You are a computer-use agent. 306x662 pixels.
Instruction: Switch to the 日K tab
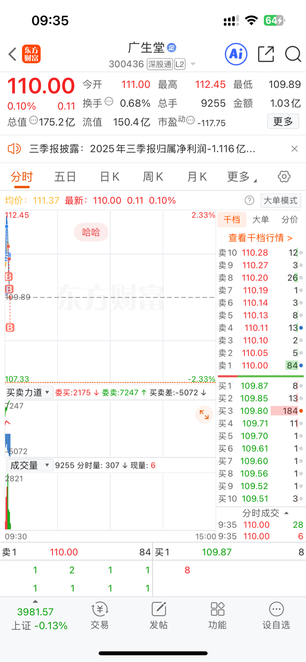pyautogui.click(x=110, y=177)
